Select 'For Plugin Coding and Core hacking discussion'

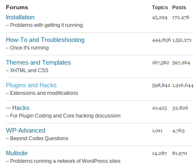click(x=65, y=116)
